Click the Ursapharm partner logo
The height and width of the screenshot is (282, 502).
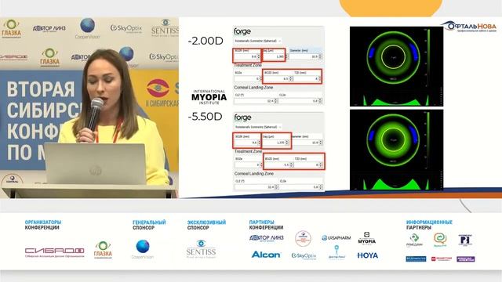point(336,238)
